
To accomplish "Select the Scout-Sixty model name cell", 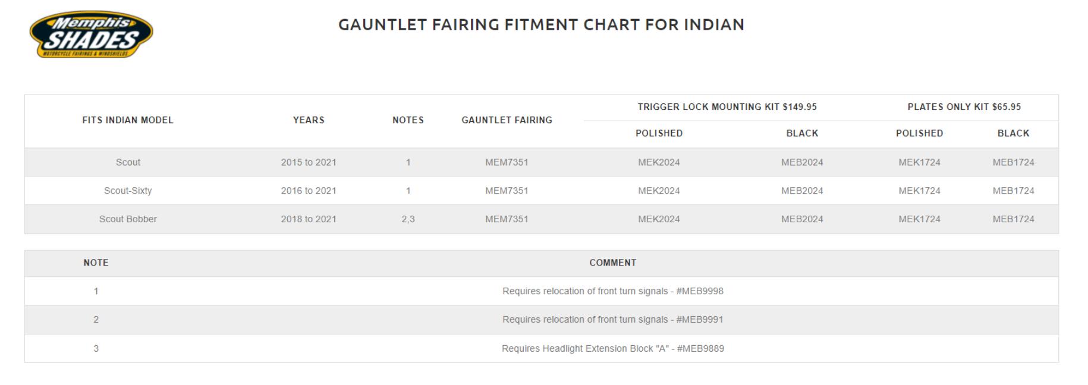I will [128, 191].
